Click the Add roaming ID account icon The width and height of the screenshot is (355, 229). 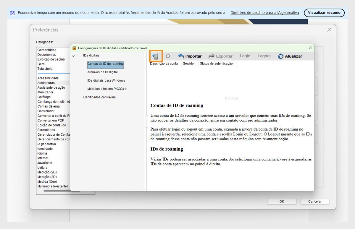click(155, 56)
